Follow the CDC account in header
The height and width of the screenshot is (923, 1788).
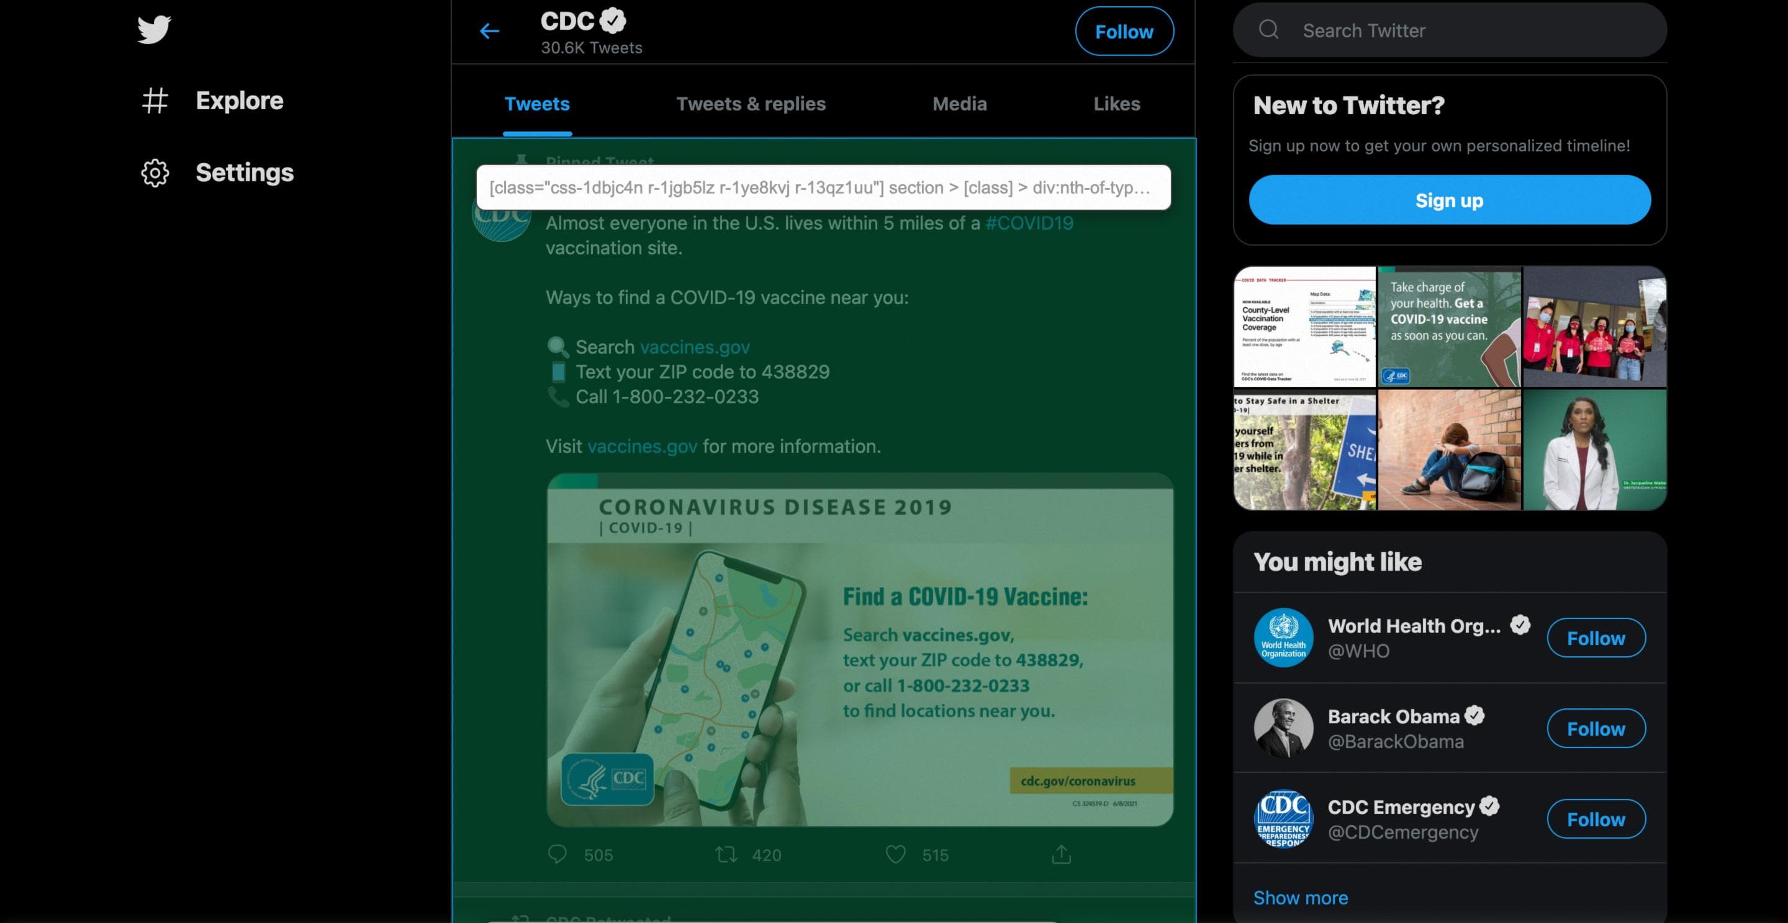(1124, 31)
